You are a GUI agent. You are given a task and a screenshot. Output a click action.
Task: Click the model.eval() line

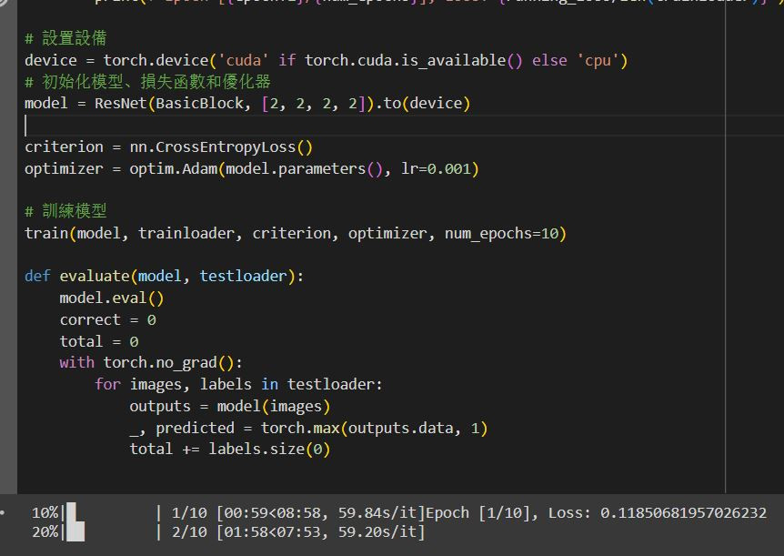[x=112, y=298]
